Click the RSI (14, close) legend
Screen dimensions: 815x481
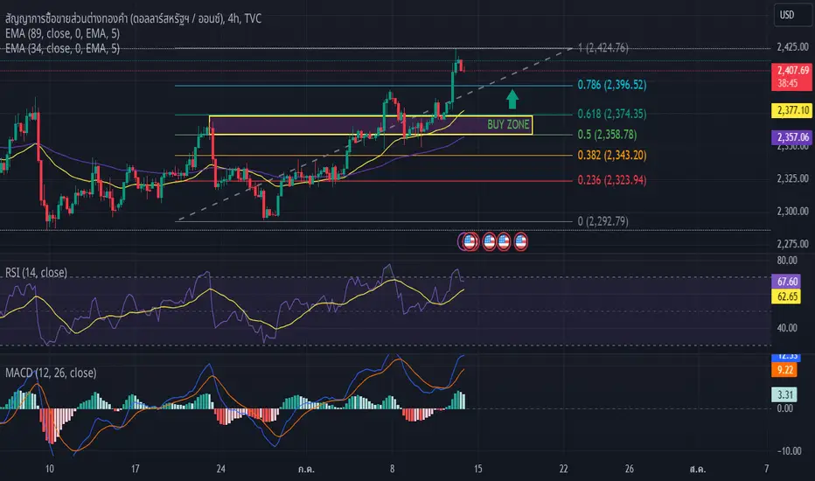click(x=37, y=273)
